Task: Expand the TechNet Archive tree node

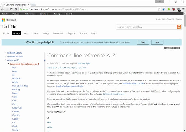Action: pos(6,56)
